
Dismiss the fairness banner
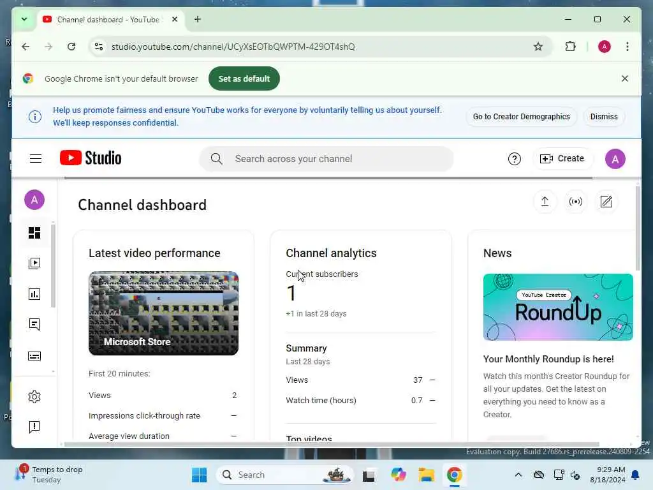[x=604, y=117]
